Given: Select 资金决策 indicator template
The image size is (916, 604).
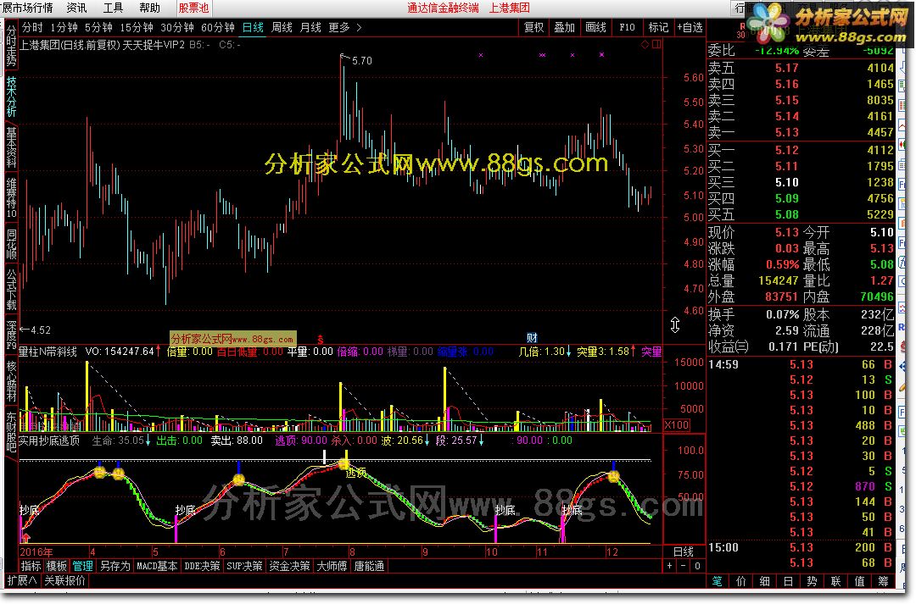Looking at the screenshot, I should [x=289, y=566].
